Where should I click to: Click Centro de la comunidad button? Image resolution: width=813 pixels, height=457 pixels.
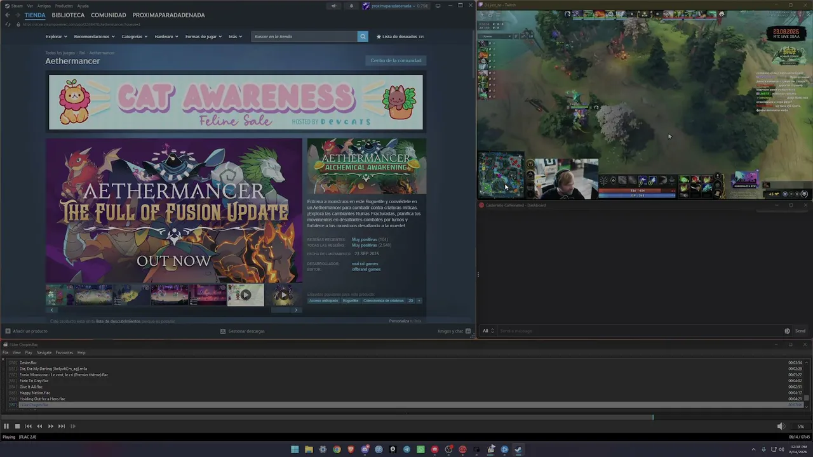pyautogui.click(x=396, y=61)
